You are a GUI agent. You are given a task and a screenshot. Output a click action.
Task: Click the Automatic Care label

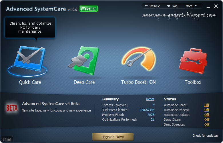coord(175,105)
